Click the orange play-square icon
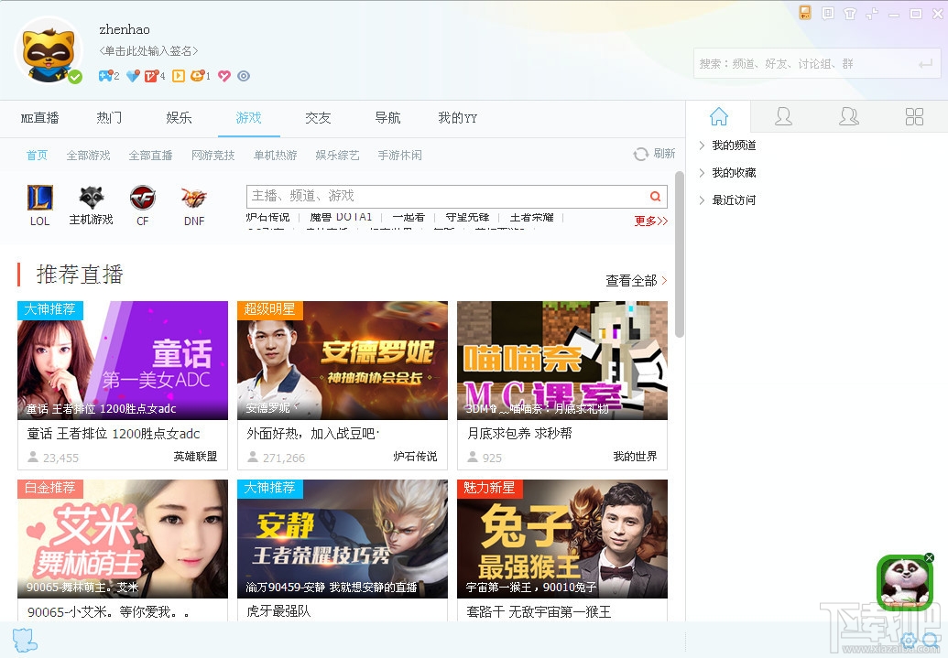The height and width of the screenshot is (658, 948). tap(179, 76)
